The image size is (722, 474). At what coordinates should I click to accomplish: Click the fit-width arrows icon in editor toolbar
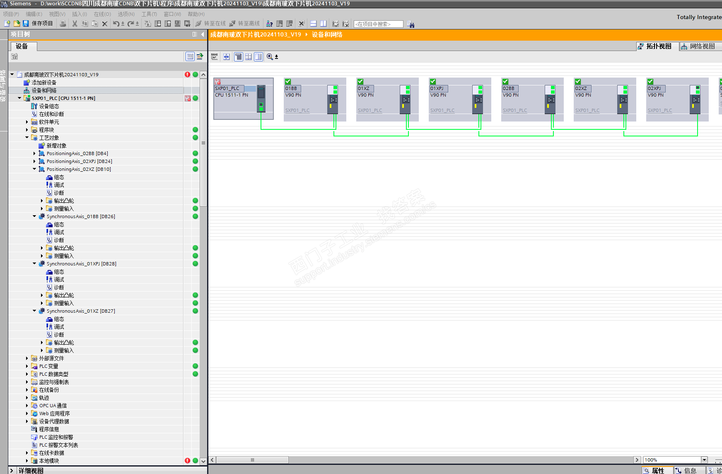[x=226, y=56]
